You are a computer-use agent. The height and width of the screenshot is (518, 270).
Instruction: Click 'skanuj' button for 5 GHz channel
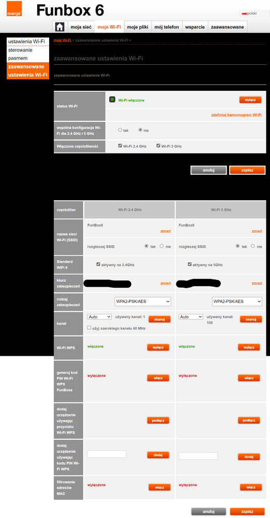pyautogui.click(x=251, y=319)
